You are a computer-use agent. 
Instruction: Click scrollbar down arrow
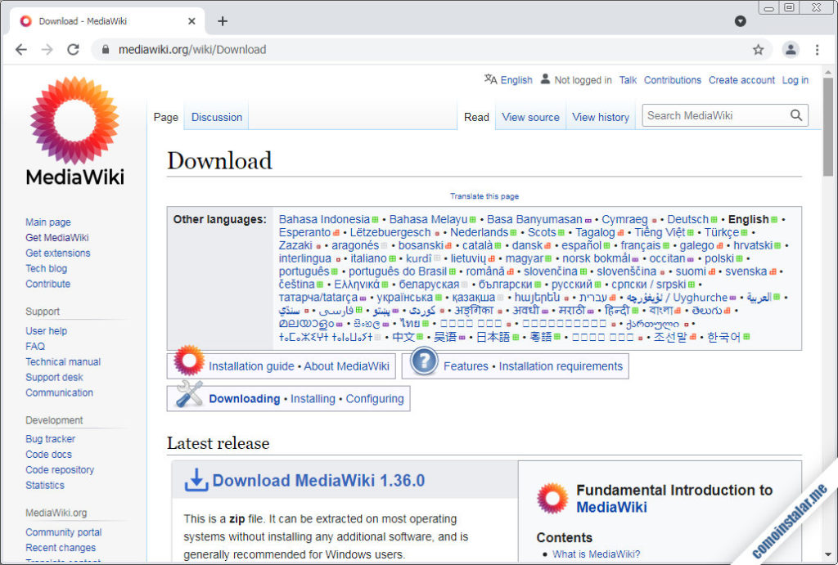coord(828,554)
